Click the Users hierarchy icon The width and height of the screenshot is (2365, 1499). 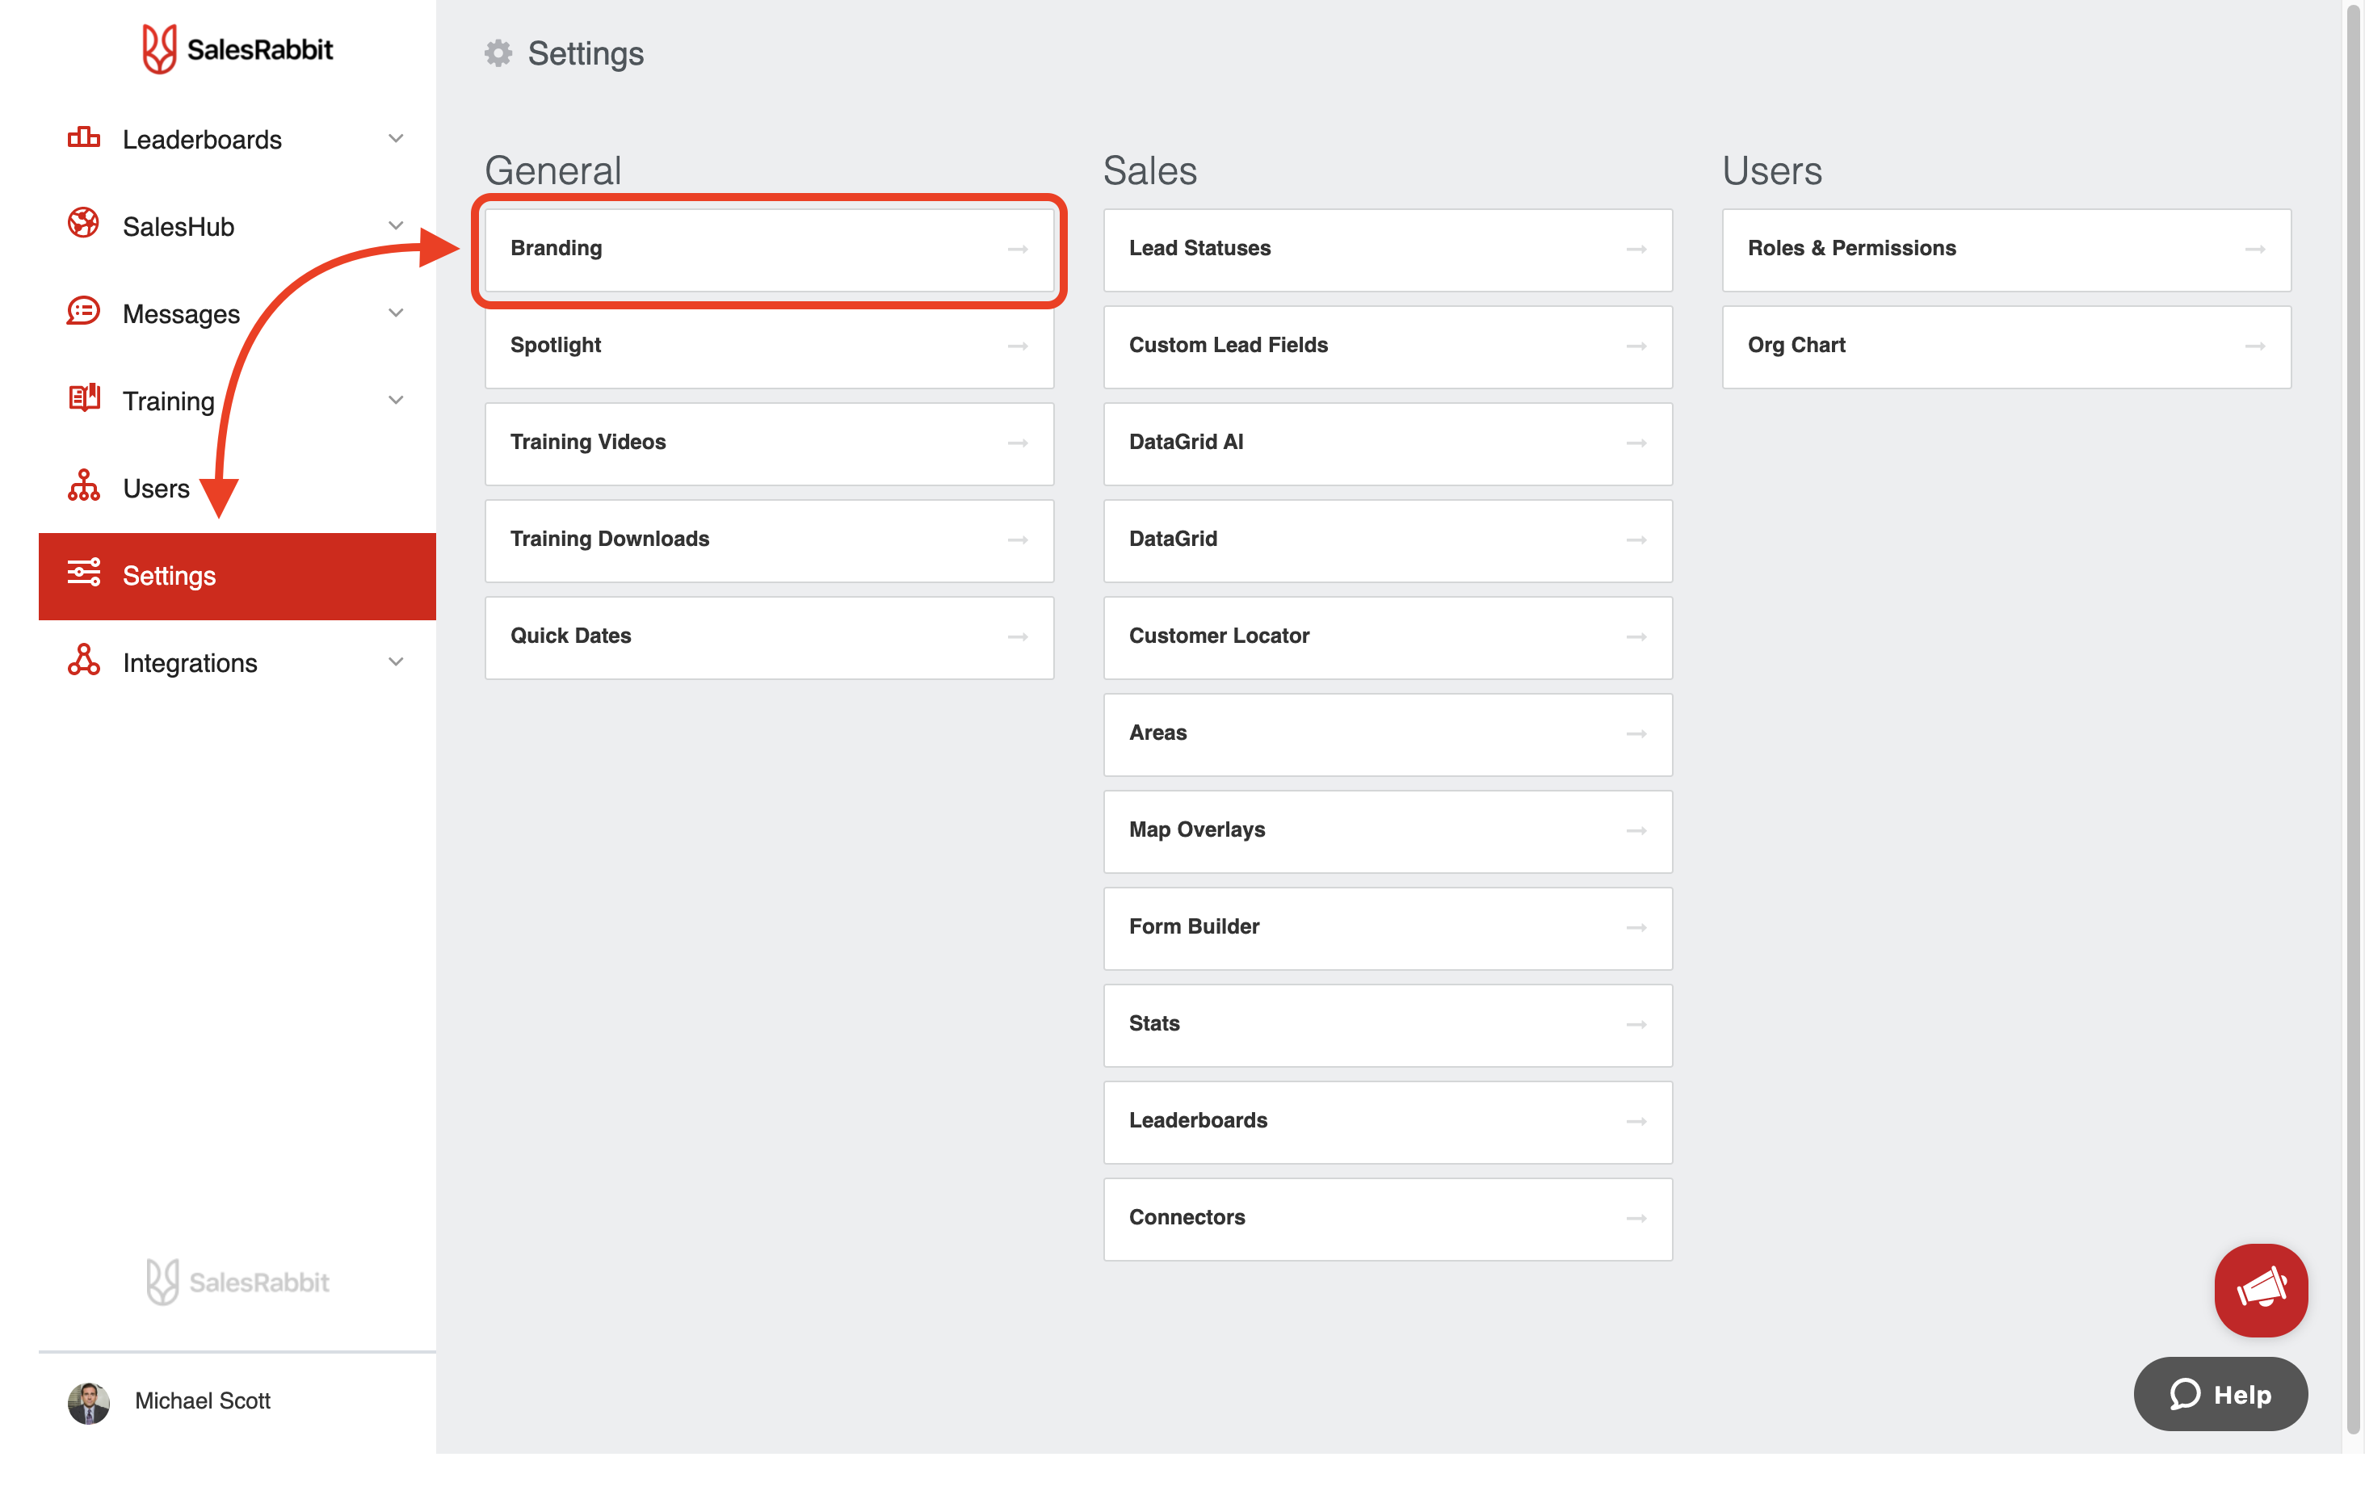point(83,485)
